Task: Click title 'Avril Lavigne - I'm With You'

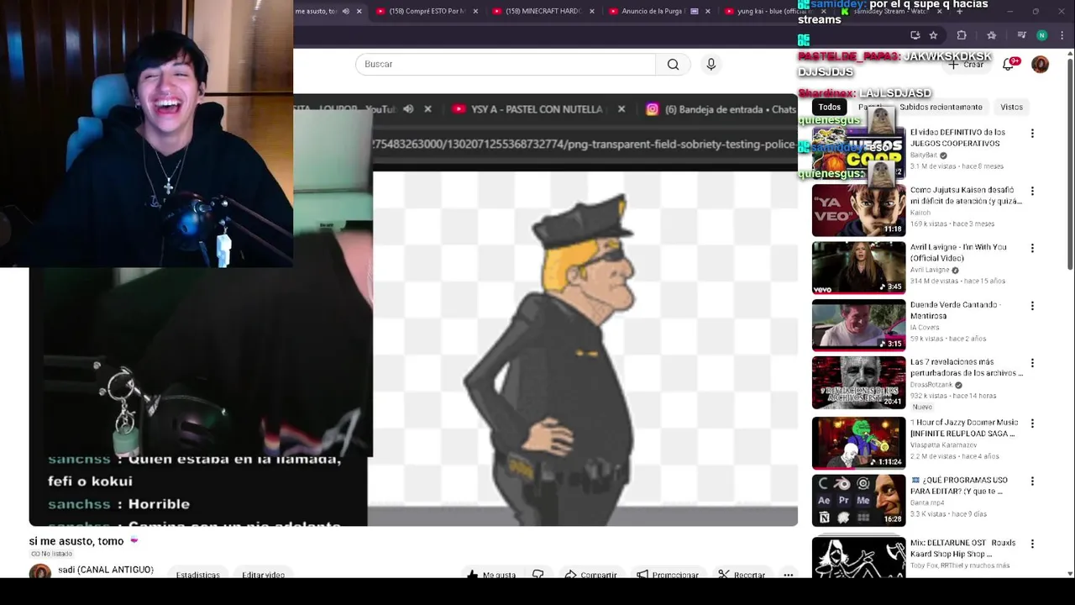Action: click(x=958, y=252)
